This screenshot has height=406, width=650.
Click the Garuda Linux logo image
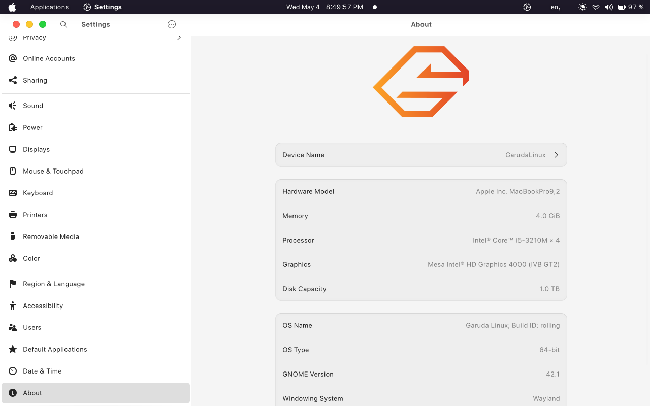421,82
